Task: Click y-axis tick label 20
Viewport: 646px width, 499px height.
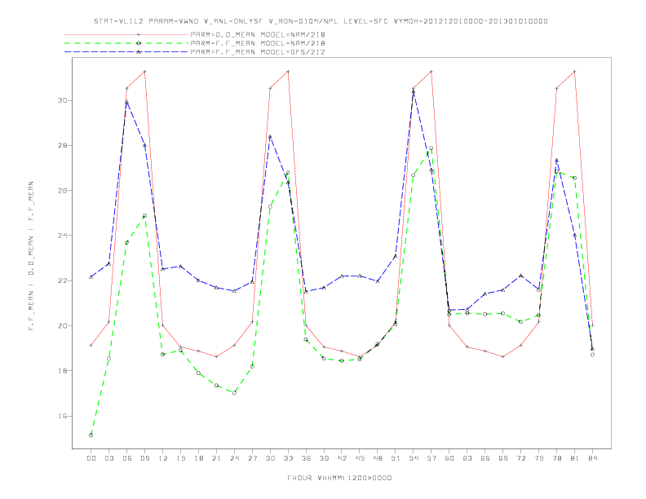Action: 62,325
